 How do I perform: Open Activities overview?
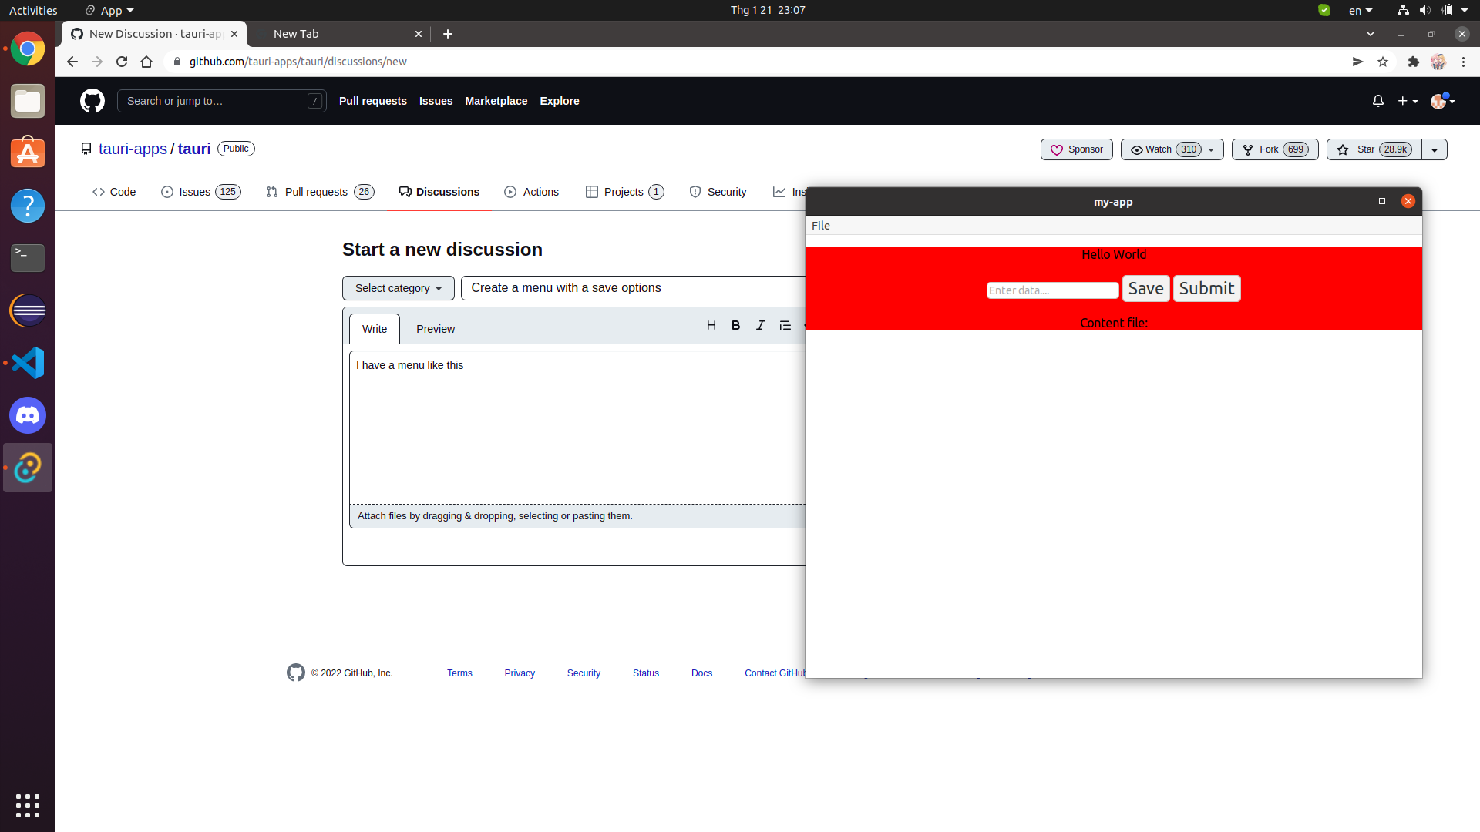pyautogui.click(x=33, y=10)
